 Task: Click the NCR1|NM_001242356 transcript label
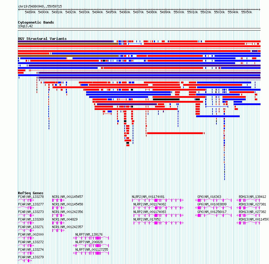(x=67, y=212)
